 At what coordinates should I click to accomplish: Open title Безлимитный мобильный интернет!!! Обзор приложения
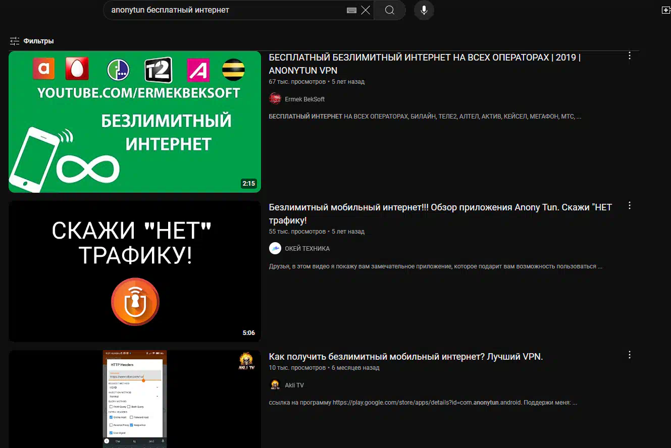click(440, 214)
